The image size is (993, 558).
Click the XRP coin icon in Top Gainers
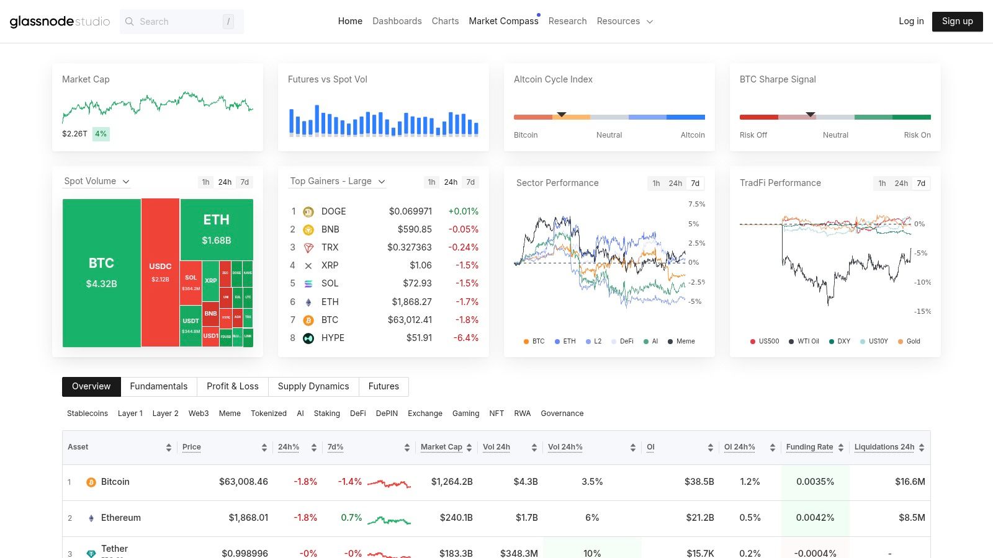[x=308, y=265]
